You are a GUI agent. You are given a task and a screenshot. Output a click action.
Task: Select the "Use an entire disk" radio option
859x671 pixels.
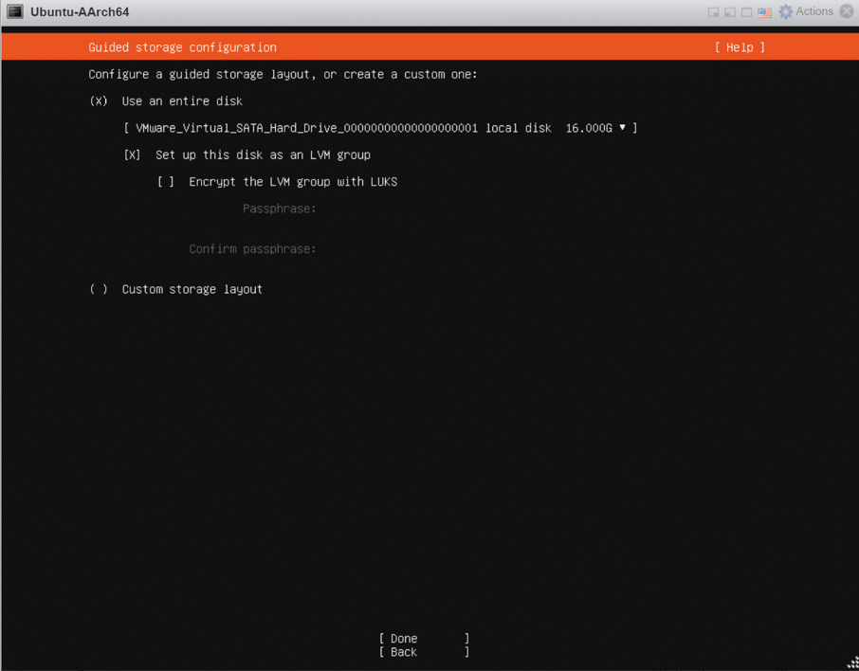tap(99, 101)
